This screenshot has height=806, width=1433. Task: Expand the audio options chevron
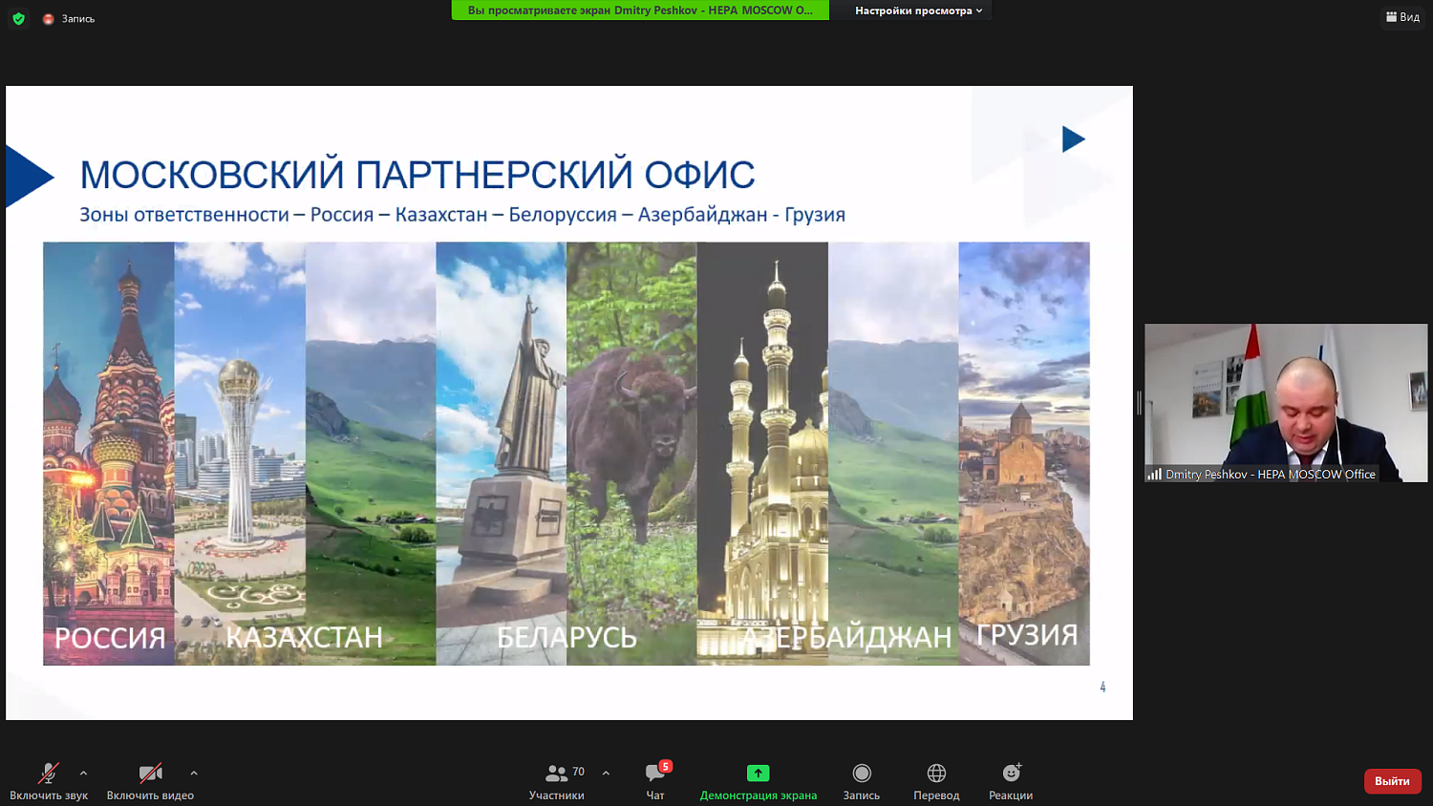pyautogui.click(x=83, y=775)
